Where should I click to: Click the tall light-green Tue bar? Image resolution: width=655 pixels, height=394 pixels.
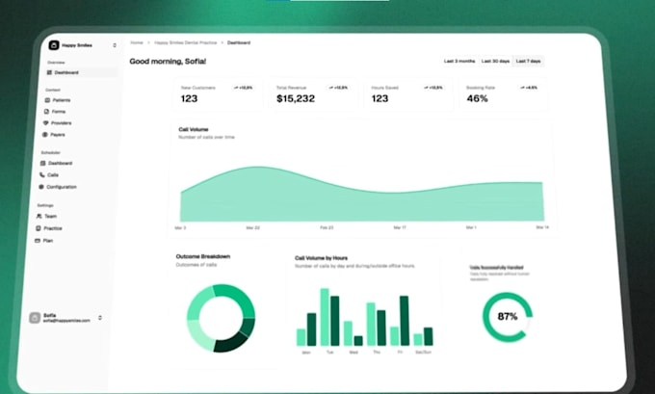[325, 317]
